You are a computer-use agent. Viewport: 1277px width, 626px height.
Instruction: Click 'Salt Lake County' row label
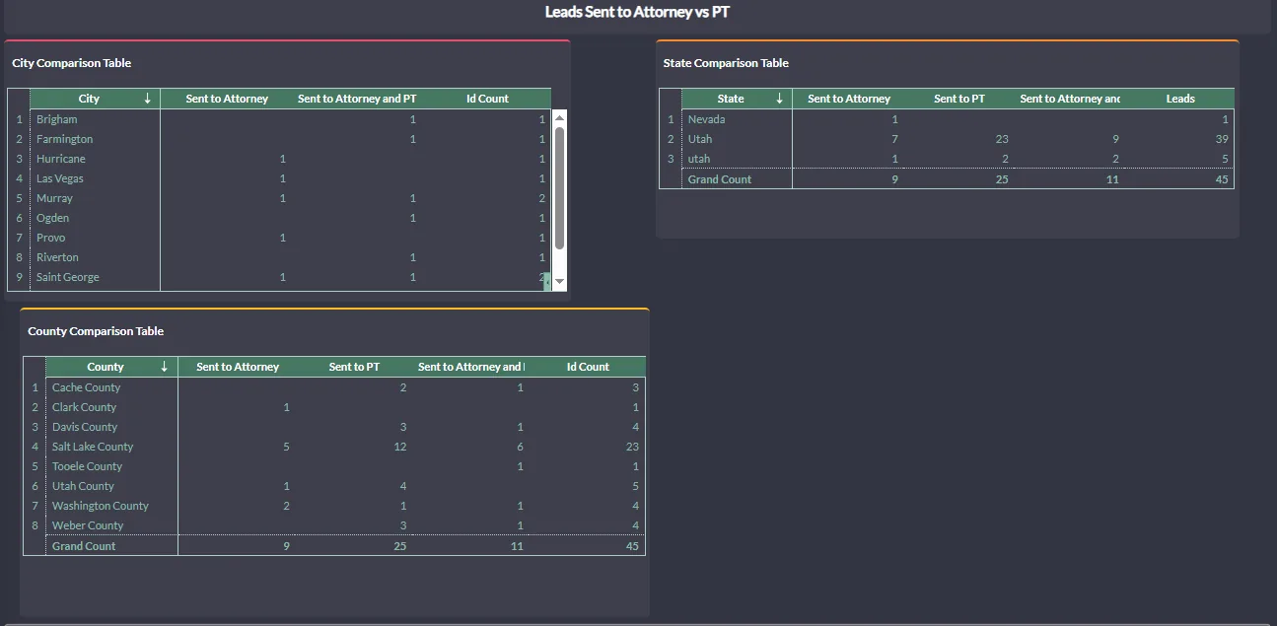pyautogui.click(x=93, y=447)
